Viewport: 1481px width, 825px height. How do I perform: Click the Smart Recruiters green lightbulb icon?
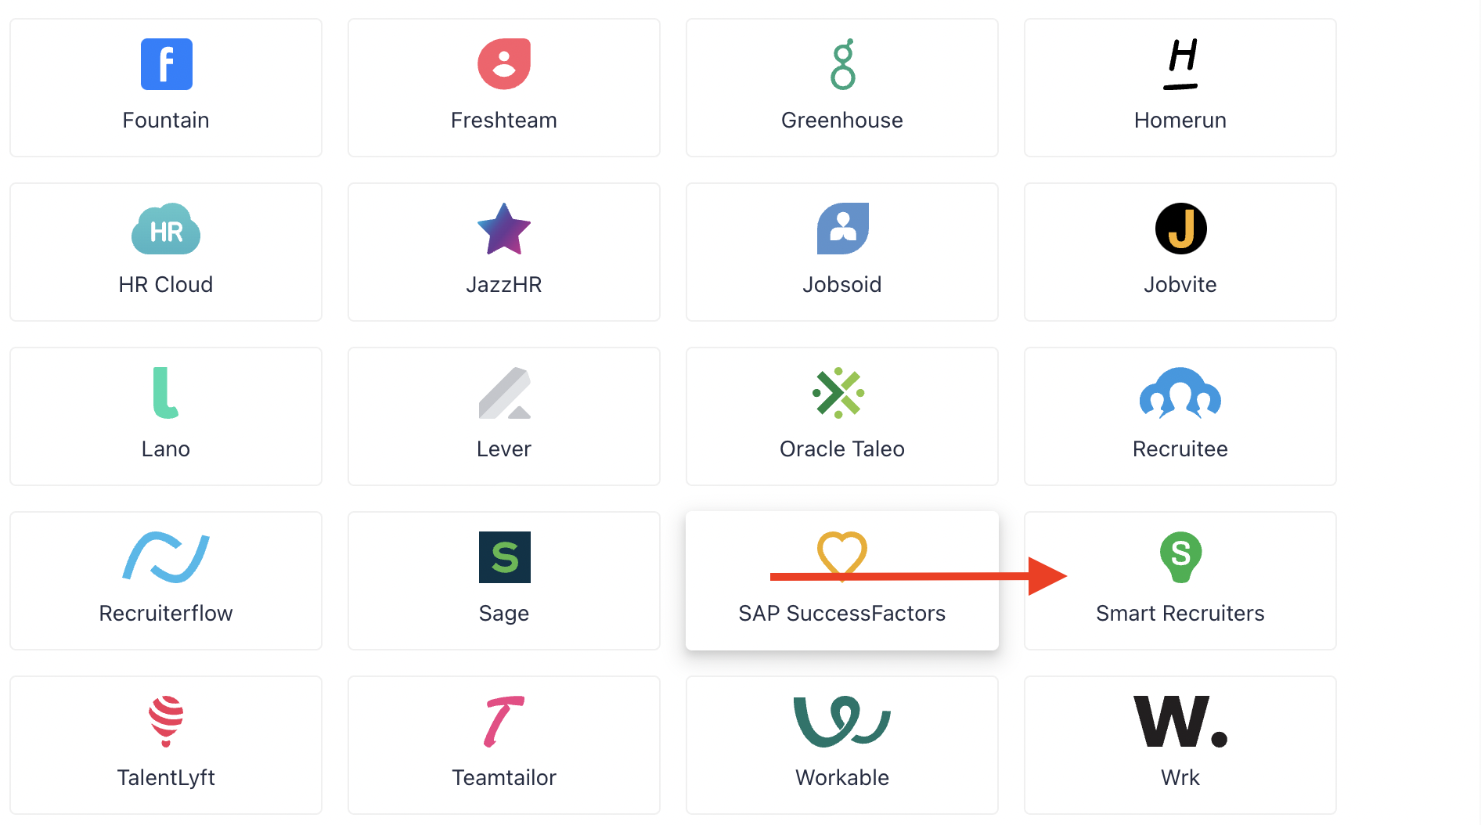[1180, 557]
